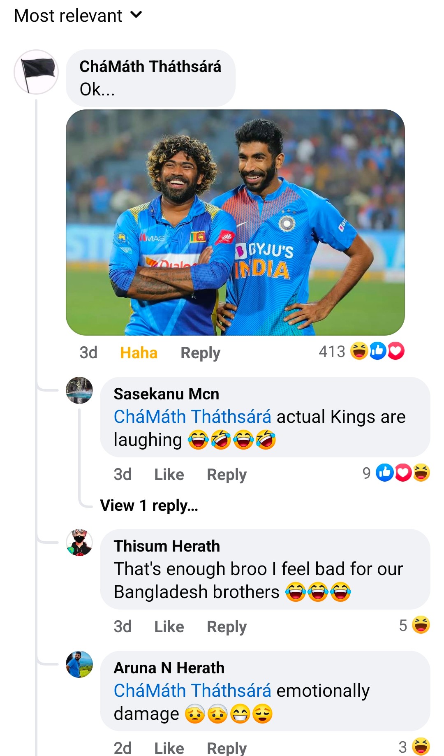Click the chevron next to Most relevant
444x756 pixels.
136,15
